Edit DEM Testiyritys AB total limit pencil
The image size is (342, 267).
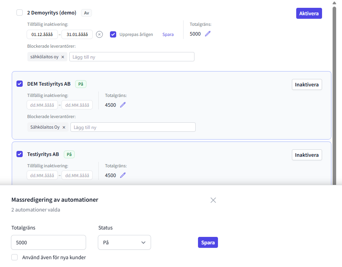click(123, 105)
